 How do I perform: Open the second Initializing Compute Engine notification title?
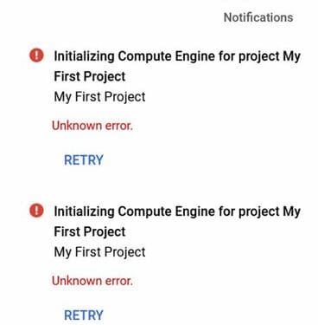pyautogui.click(x=177, y=222)
